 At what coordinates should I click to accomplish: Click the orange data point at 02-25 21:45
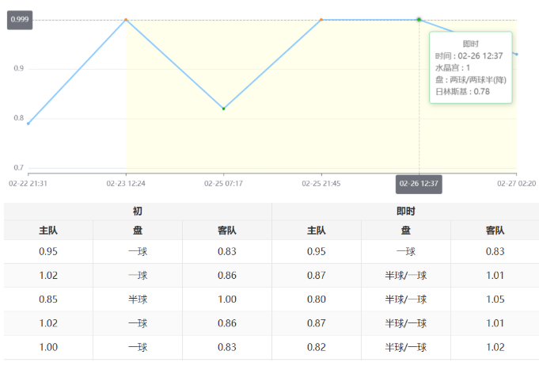pos(321,20)
